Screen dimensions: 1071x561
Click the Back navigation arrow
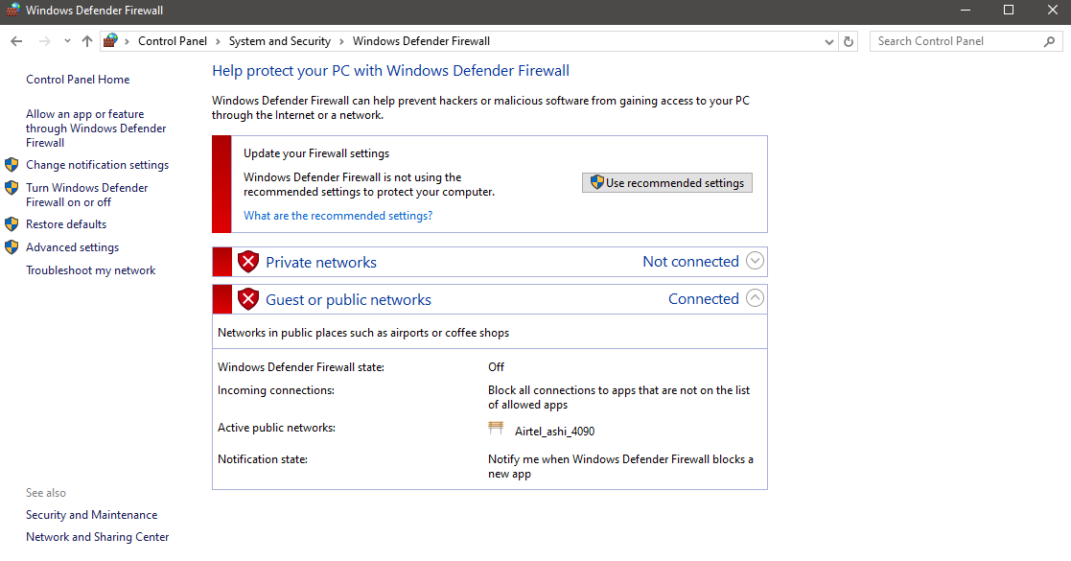click(x=16, y=41)
